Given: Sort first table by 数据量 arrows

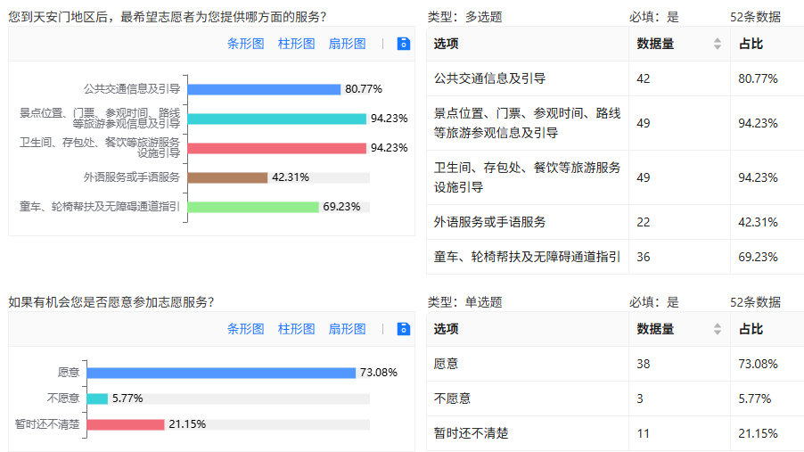Looking at the screenshot, I should tap(718, 44).
